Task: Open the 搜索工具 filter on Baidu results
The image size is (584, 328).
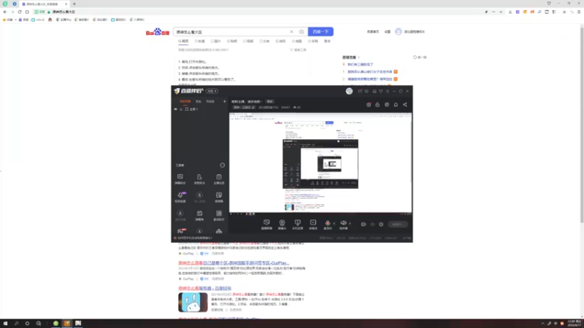Action: coord(298,50)
